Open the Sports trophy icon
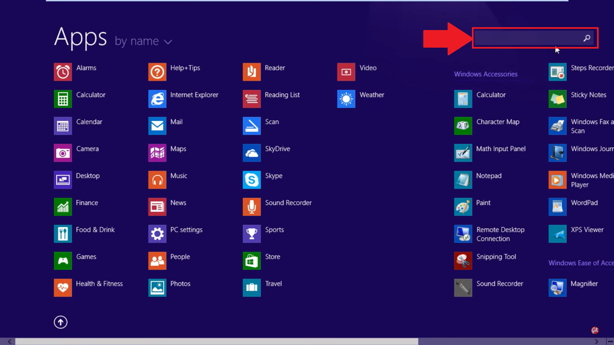The width and height of the screenshot is (614, 345). point(251,234)
